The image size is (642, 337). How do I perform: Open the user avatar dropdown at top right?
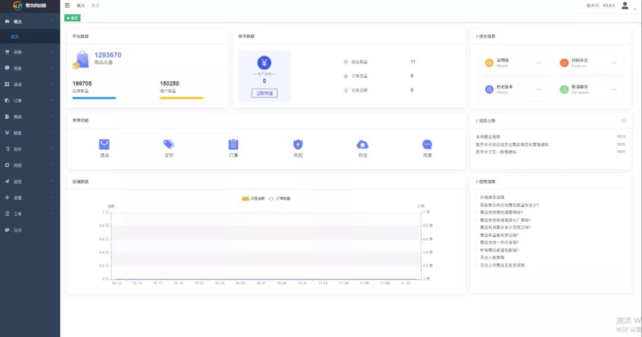click(625, 6)
